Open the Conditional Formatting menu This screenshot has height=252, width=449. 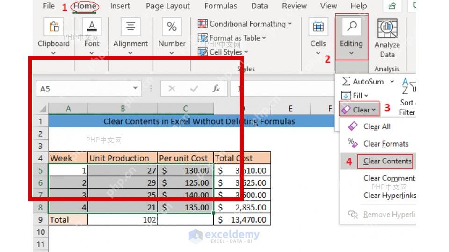245,24
